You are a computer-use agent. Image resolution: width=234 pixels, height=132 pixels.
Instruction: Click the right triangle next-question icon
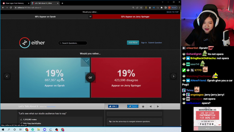click(158, 106)
